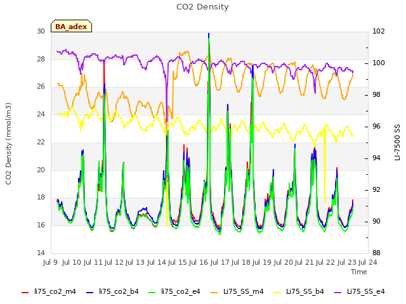Click the red li75_co2_m4 legend swatch

(25, 293)
